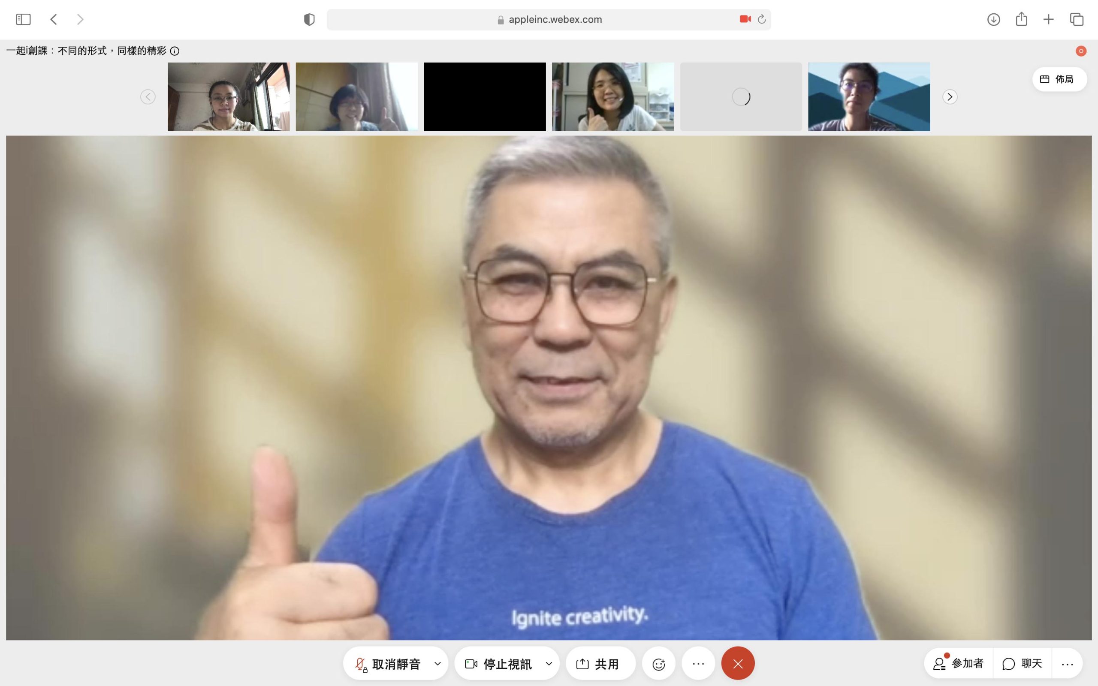The width and height of the screenshot is (1098, 686).
Task: Click Safari privacy shield icon
Action: click(x=309, y=20)
